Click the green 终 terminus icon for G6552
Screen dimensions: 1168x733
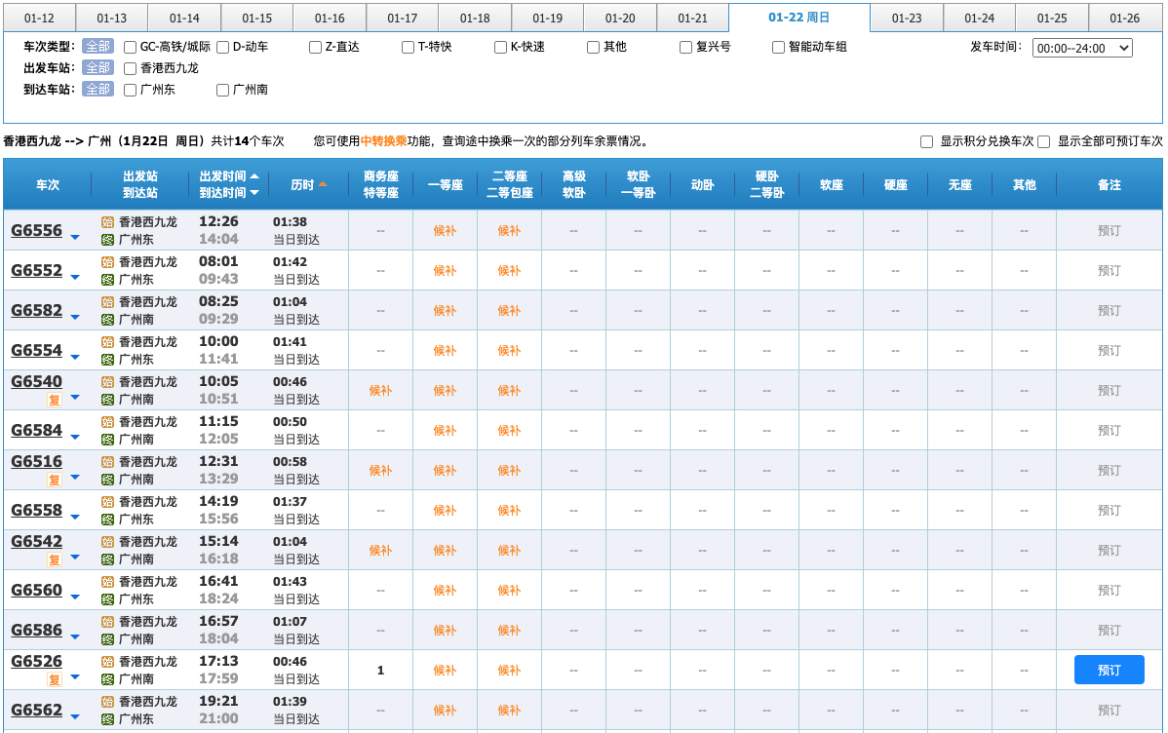[108, 280]
